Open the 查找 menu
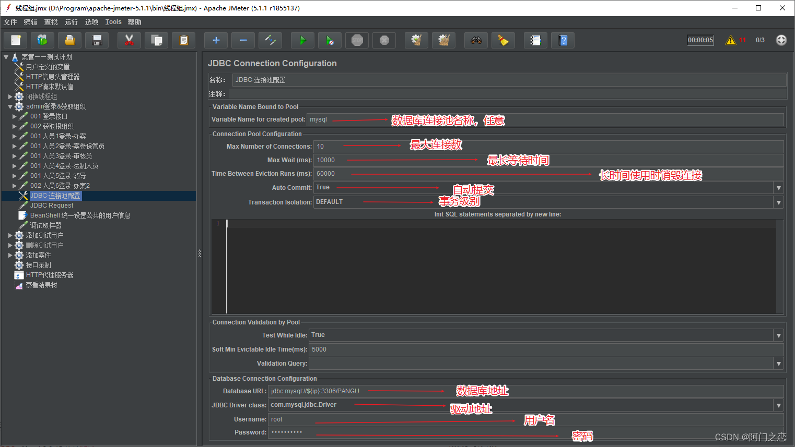 tap(51, 22)
